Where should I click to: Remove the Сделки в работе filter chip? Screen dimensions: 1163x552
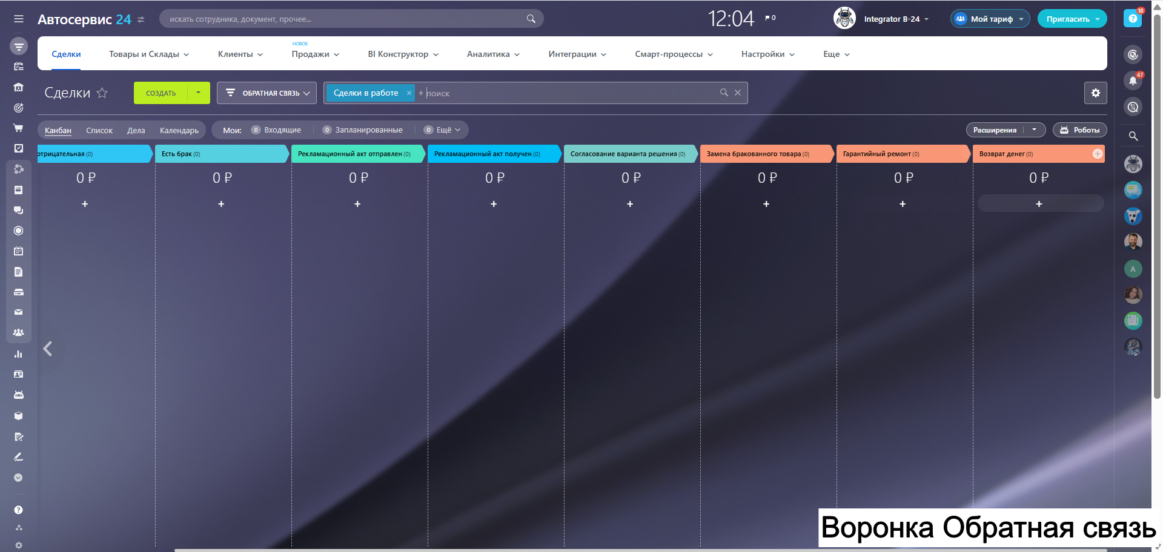pos(409,93)
